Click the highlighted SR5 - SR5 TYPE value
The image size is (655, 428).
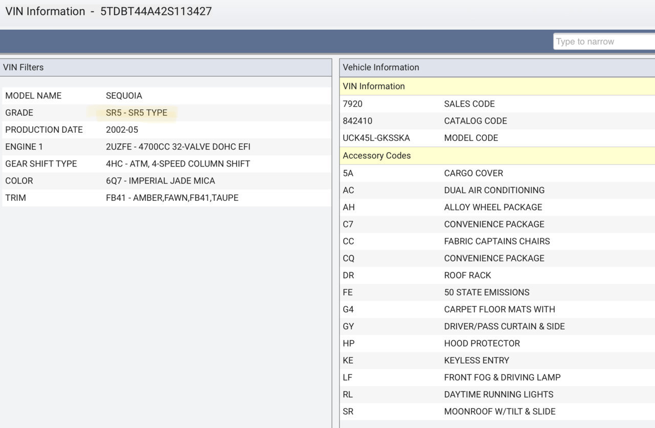[x=137, y=113]
